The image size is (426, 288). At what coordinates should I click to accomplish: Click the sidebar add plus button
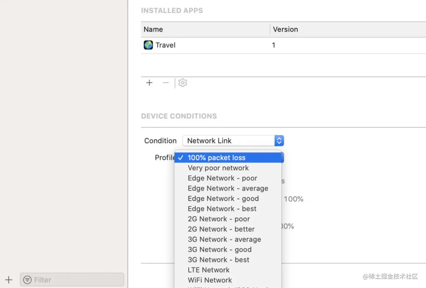click(9, 280)
